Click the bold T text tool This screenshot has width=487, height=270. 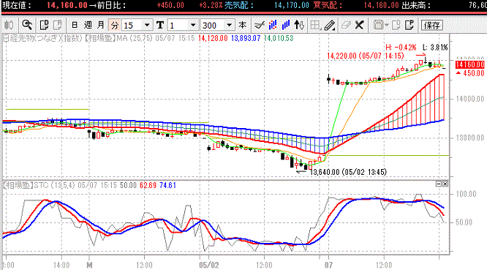tap(160, 25)
